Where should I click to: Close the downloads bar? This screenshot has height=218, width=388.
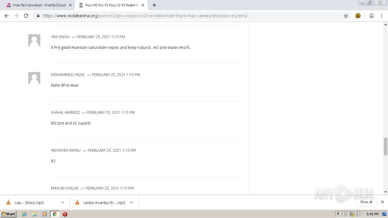(x=383, y=202)
